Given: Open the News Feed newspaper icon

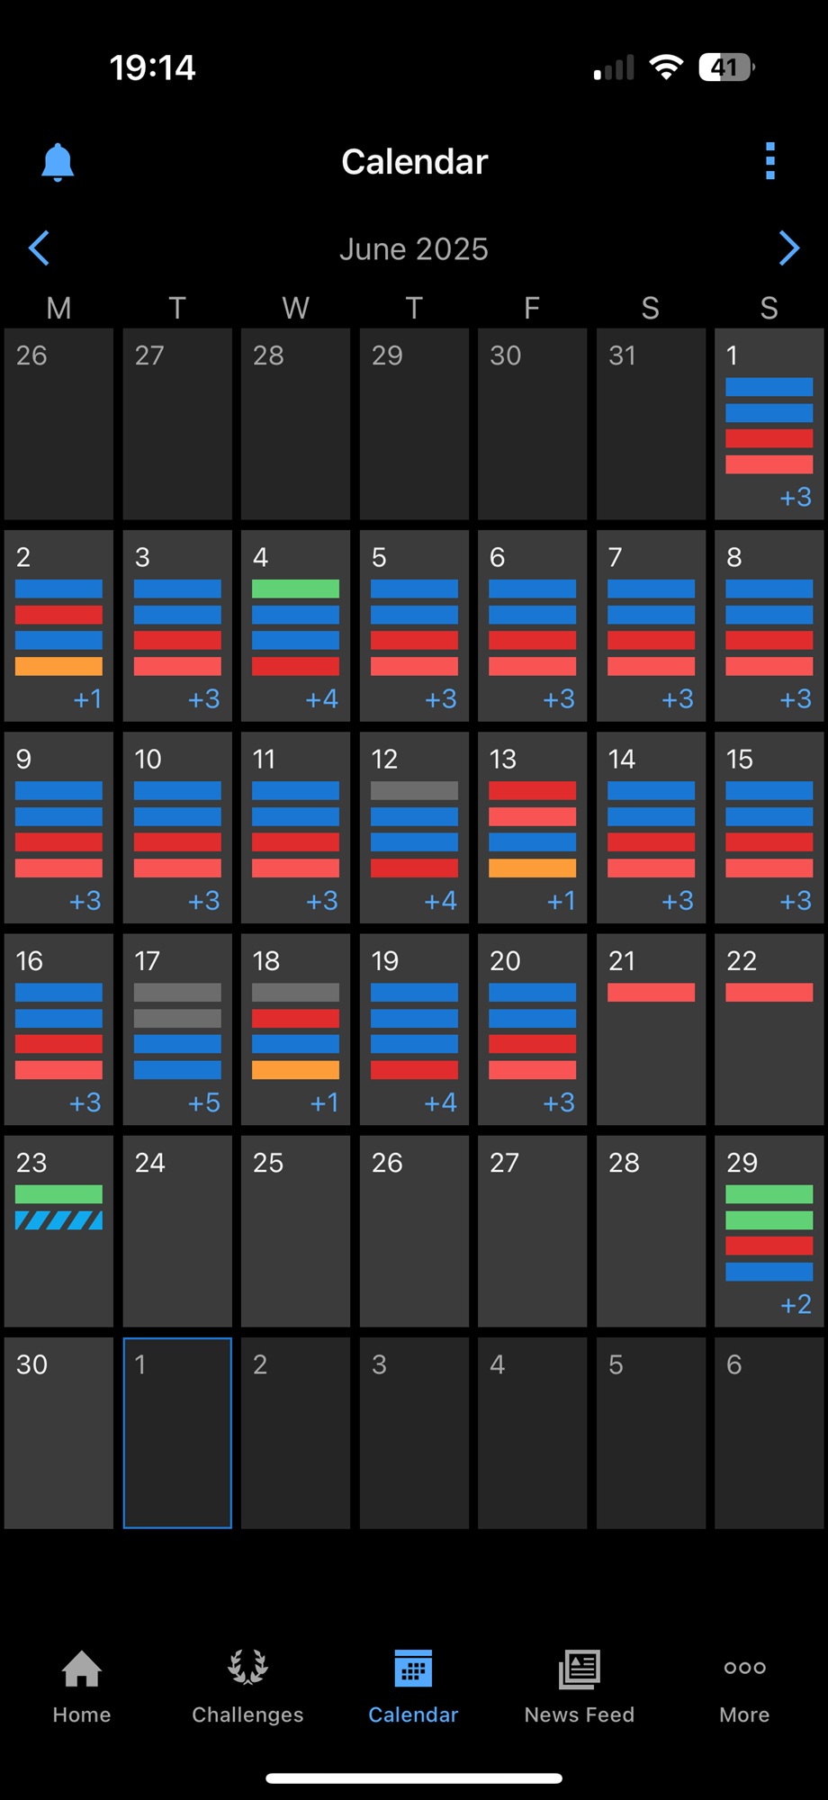Looking at the screenshot, I should (580, 1668).
